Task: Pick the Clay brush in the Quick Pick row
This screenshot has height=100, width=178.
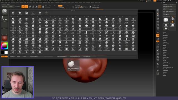Action: pos(13,13)
